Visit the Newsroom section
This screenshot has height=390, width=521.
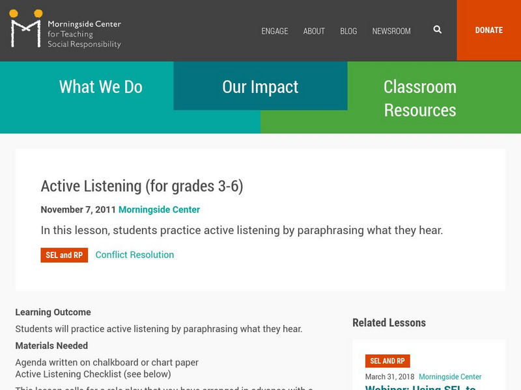tap(391, 31)
